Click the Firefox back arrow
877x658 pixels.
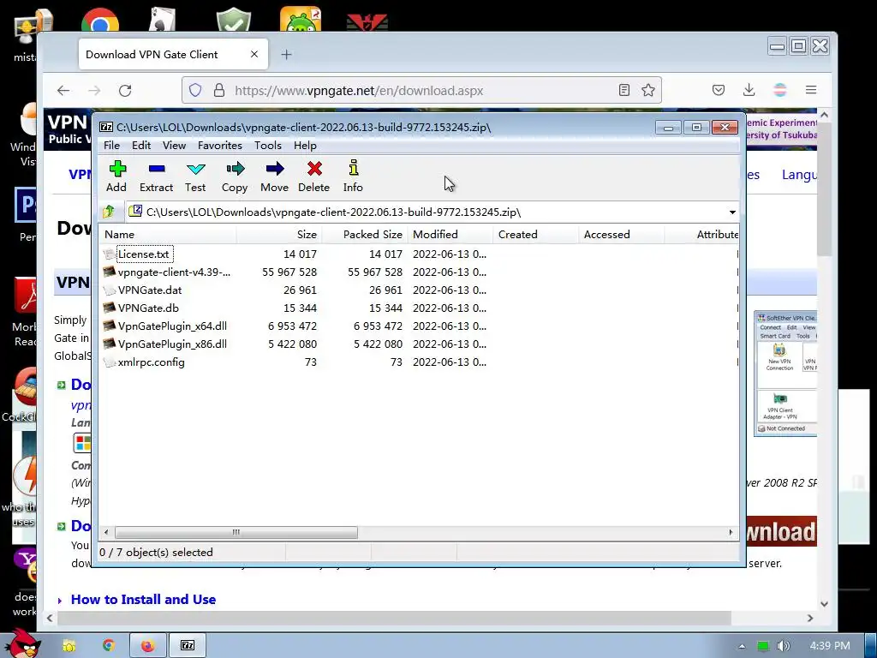(63, 90)
